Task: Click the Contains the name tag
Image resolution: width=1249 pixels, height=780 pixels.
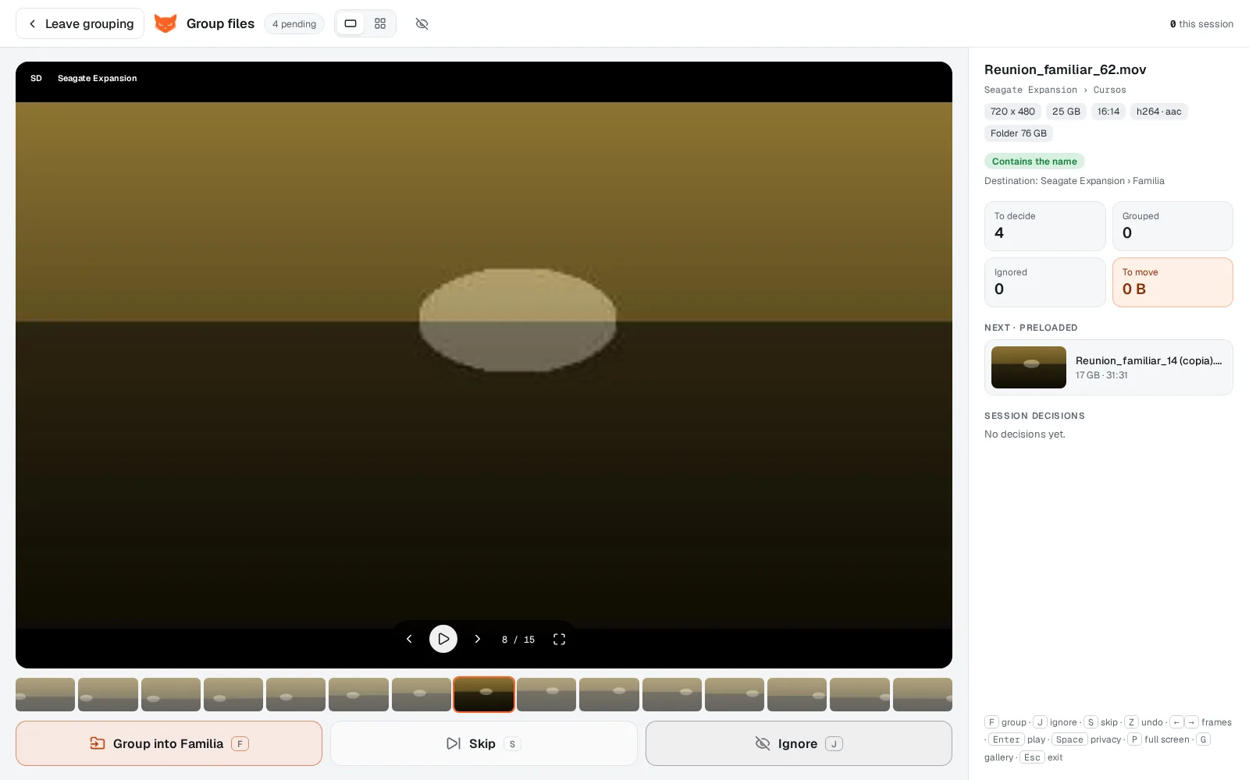Action: (1034, 161)
